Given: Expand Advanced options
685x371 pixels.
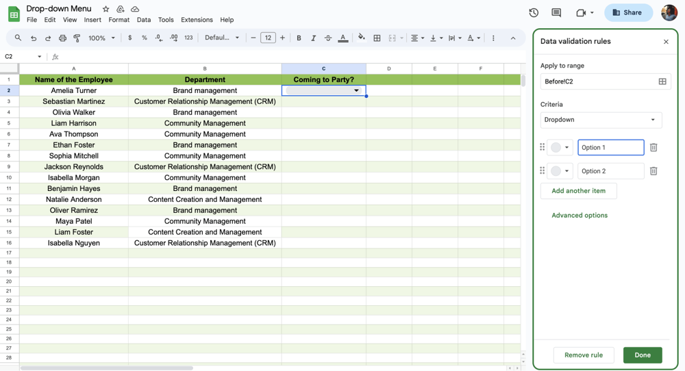Looking at the screenshot, I should click(x=580, y=215).
